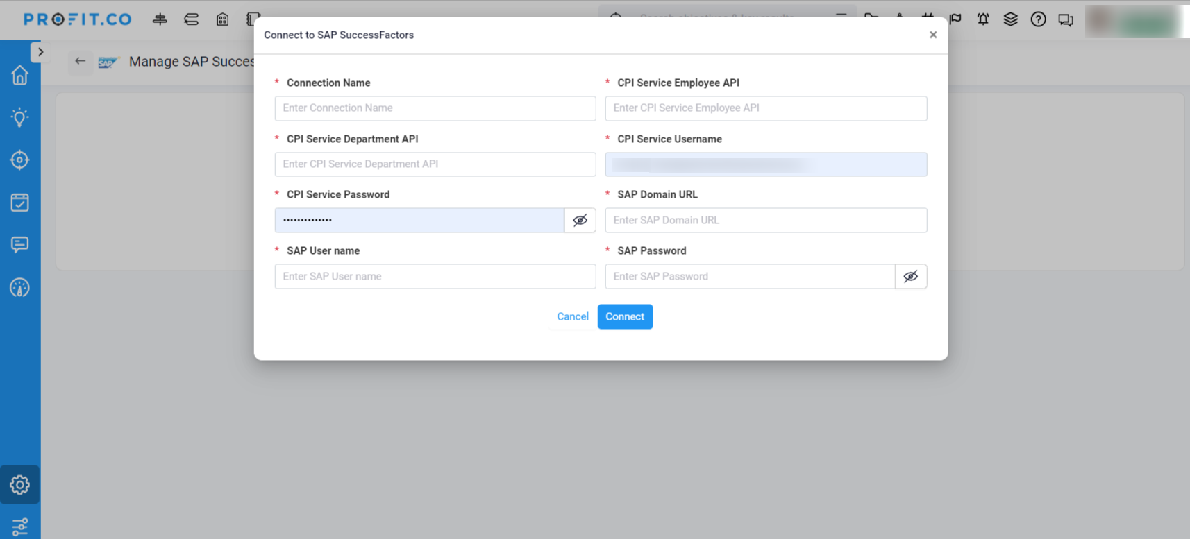Click the Connection Name input field
1190x539 pixels.
pyautogui.click(x=435, y=108)
